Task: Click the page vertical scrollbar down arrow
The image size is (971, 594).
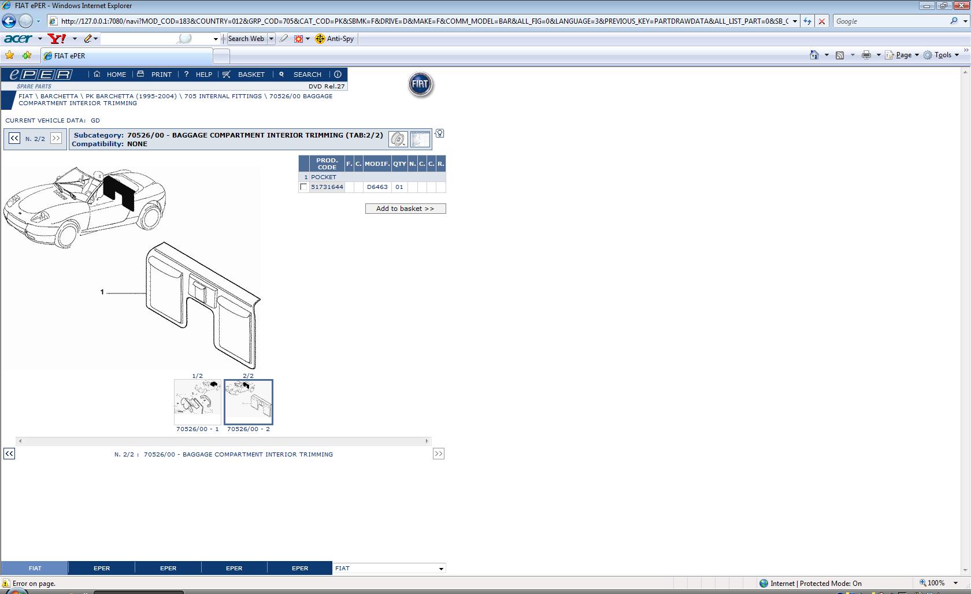Action: pos(965,571)
